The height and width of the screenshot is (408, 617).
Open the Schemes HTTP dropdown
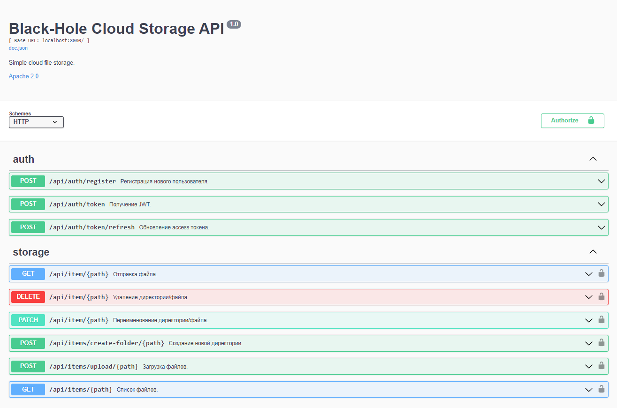[x=36, y=122]
